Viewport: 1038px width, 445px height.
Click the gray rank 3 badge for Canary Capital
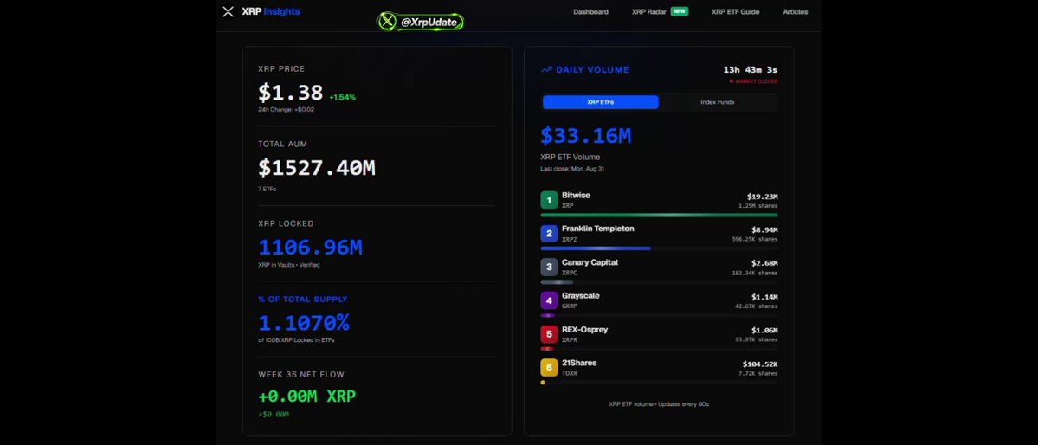(x=549, y=268)
